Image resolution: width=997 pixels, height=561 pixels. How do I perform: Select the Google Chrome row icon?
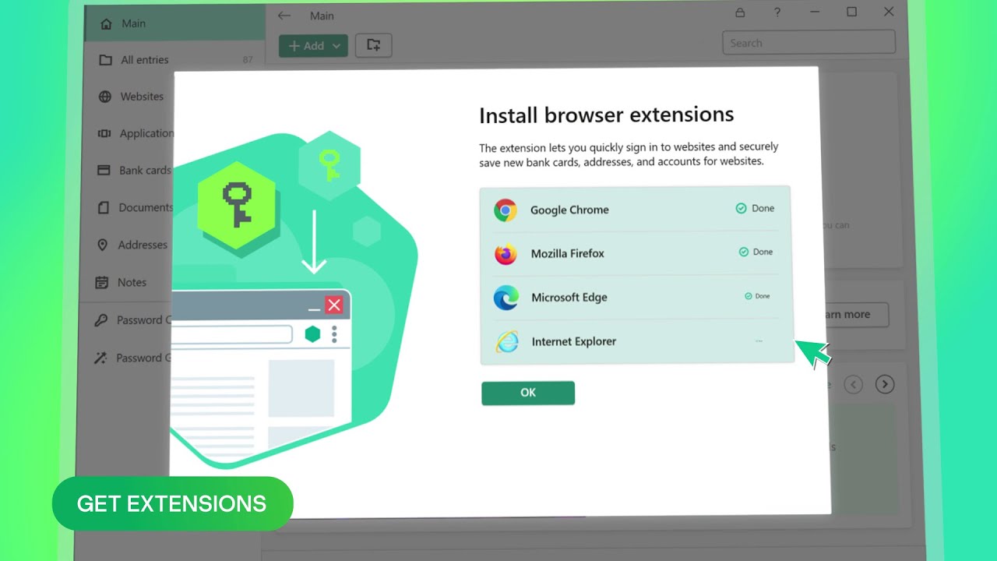coord(506,210)
